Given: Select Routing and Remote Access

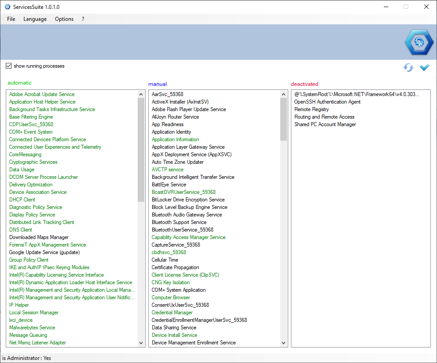Looking at the screenshot, I should (x=325, y=117).
